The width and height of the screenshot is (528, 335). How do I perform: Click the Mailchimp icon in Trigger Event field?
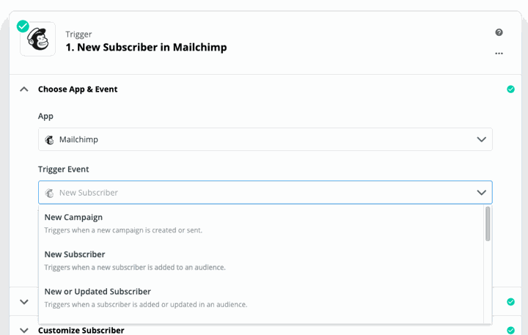[x=50, y=193]
